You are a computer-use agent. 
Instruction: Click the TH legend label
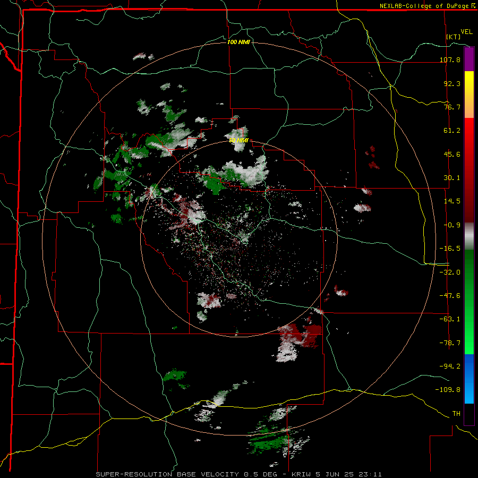tap(456, 414)
